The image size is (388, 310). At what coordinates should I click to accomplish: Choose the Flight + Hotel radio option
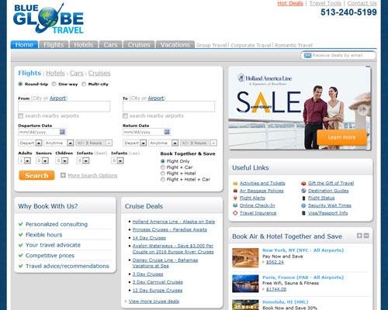click(x=163, y=174)
